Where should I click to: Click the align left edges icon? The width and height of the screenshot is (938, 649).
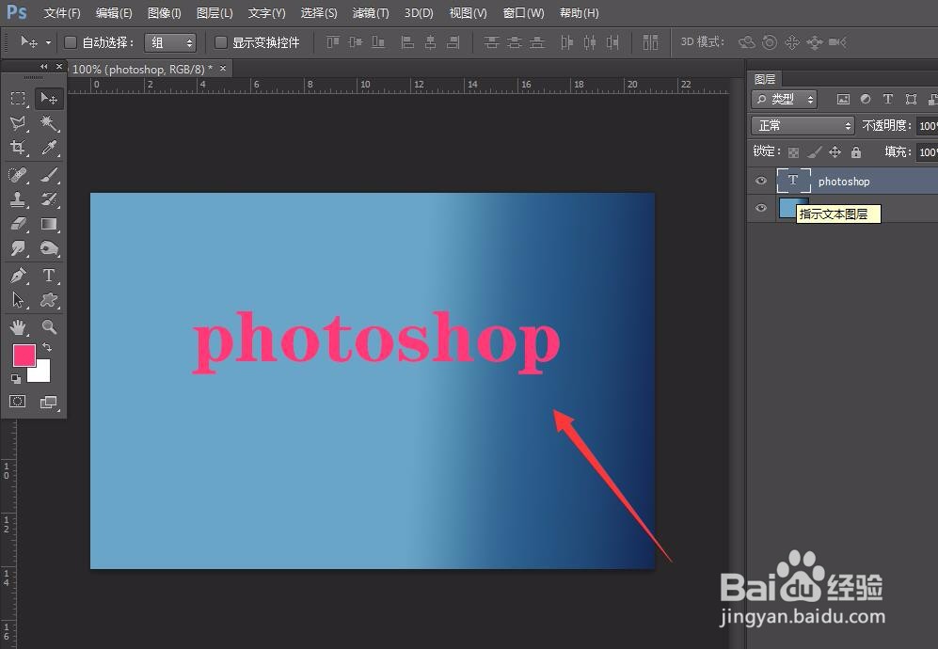(407, 42)
